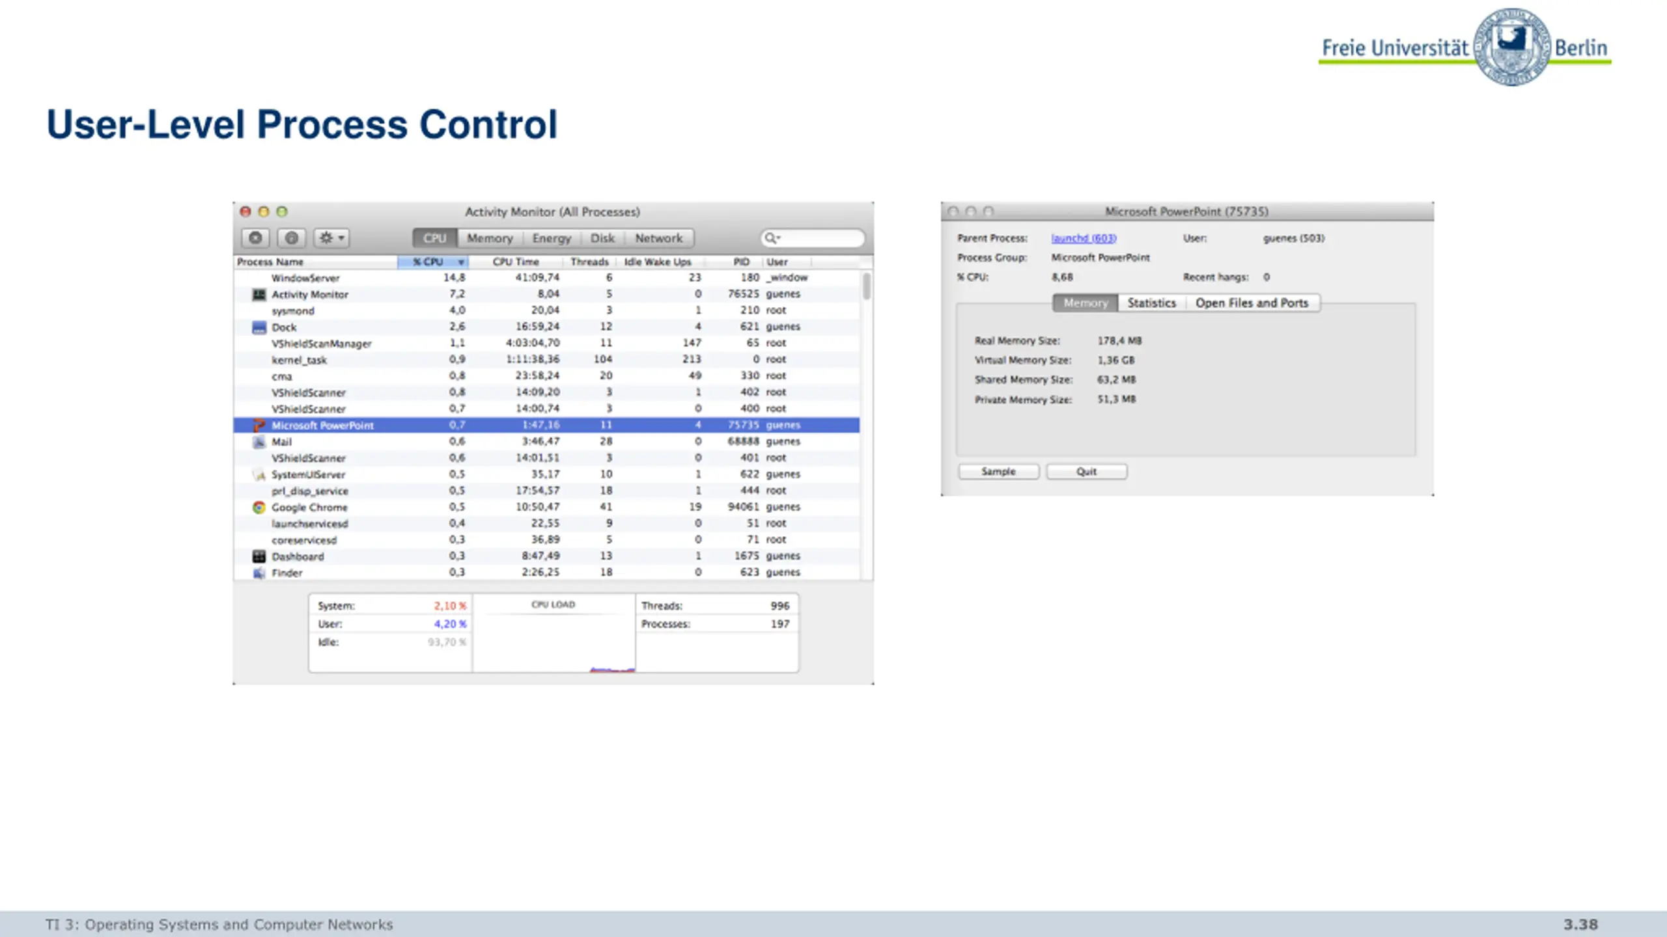Viewport: 1667px width, 937px height.
Task: Click the Finder icon in process list
Action: point(259,573)
